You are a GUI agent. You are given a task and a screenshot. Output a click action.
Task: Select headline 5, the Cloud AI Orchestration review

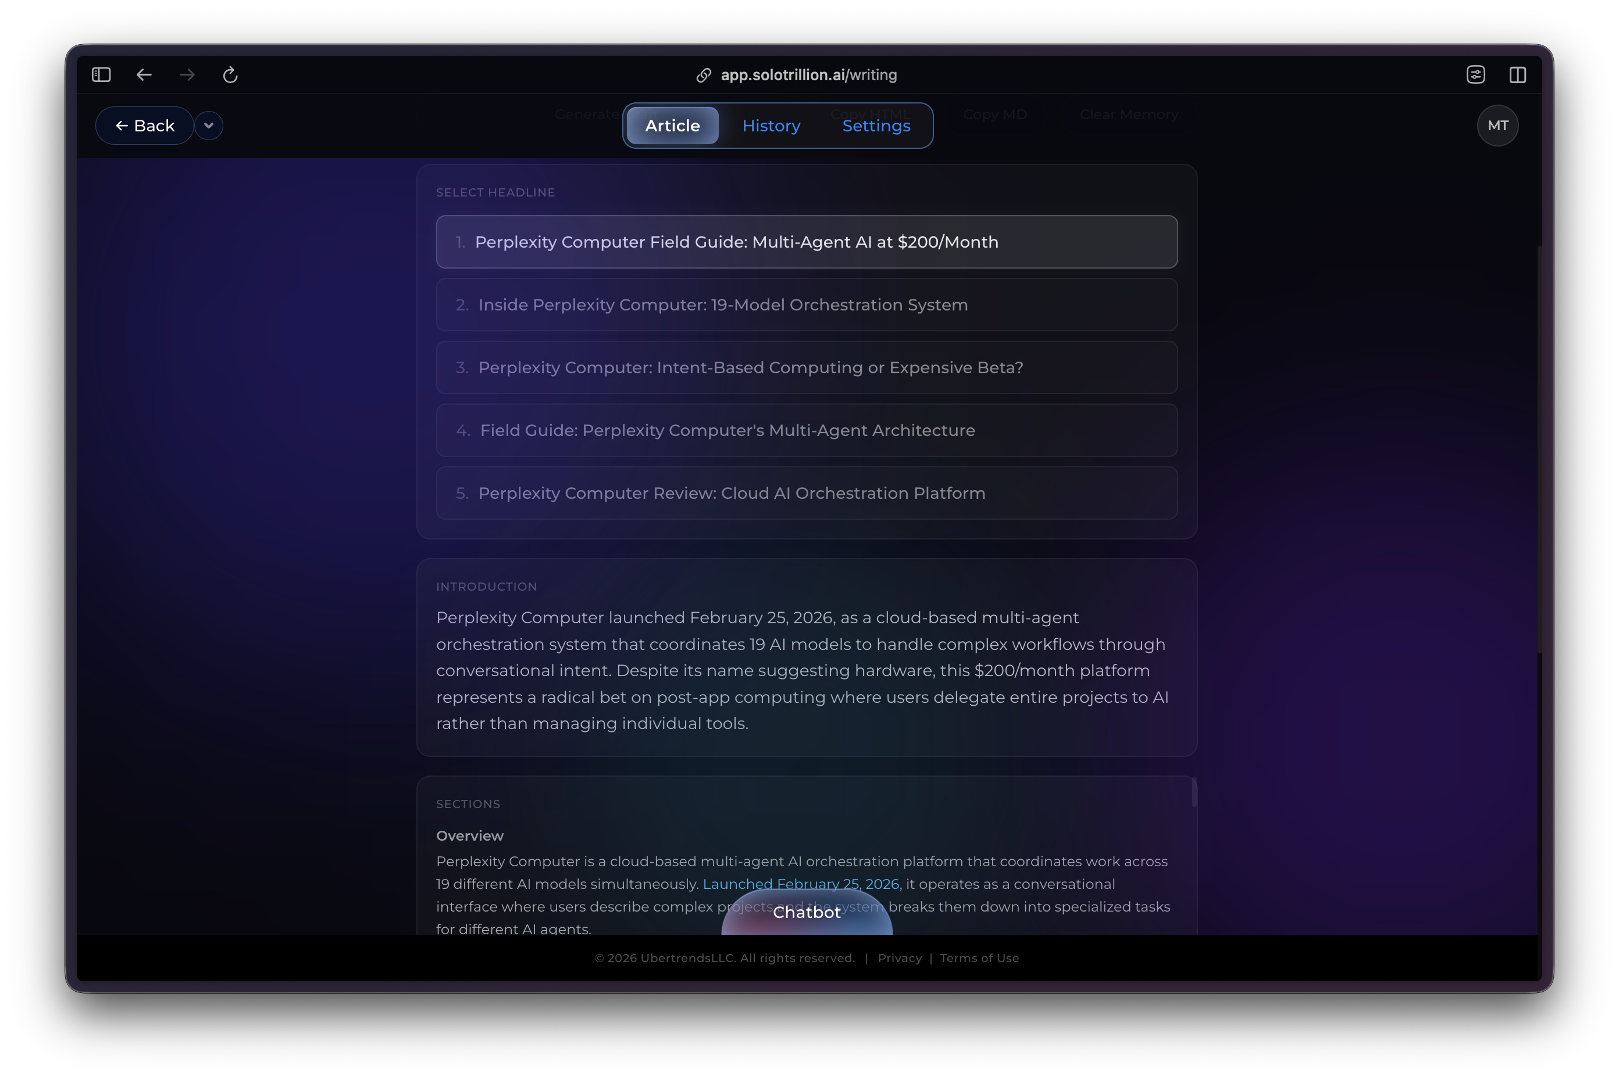[806, 493]
